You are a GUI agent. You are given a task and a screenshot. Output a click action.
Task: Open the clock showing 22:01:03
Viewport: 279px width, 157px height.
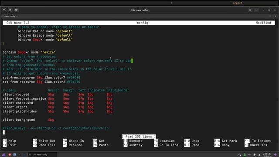point(267,154)
